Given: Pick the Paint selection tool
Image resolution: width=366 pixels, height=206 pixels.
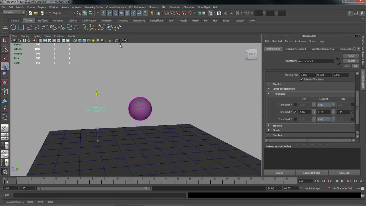Looking at the screenshot, I should point(5,58).
